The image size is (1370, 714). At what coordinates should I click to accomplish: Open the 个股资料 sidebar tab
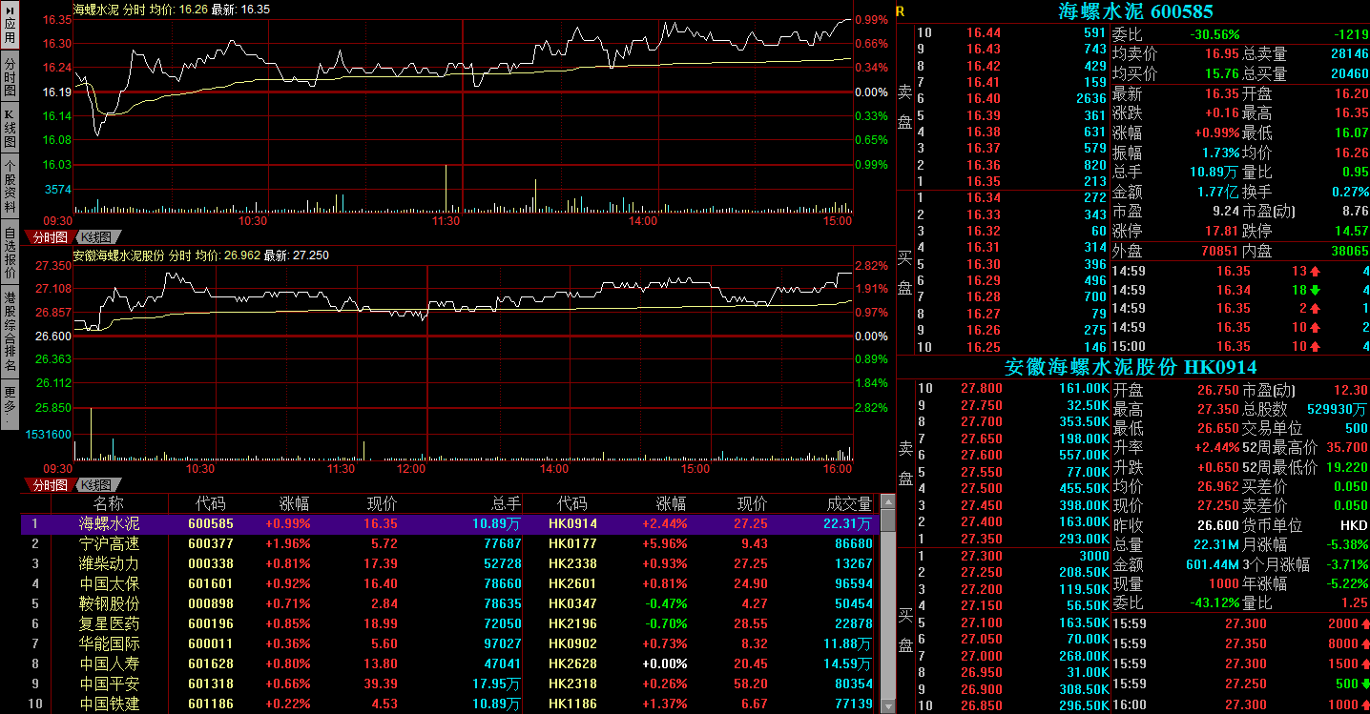point(10,187)
